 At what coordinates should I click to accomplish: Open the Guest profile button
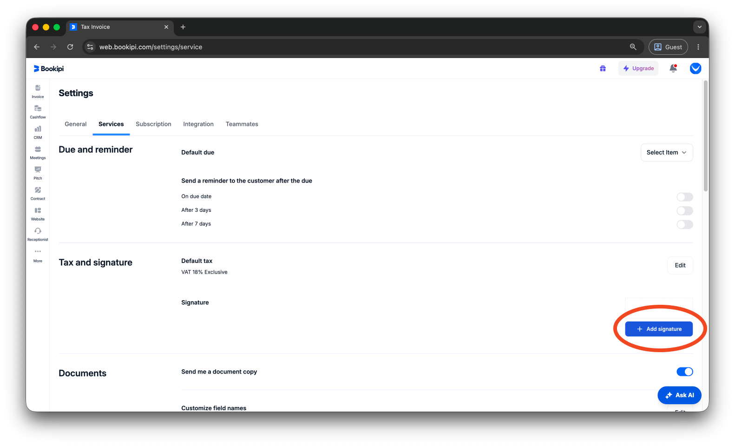tap(668, 47)
